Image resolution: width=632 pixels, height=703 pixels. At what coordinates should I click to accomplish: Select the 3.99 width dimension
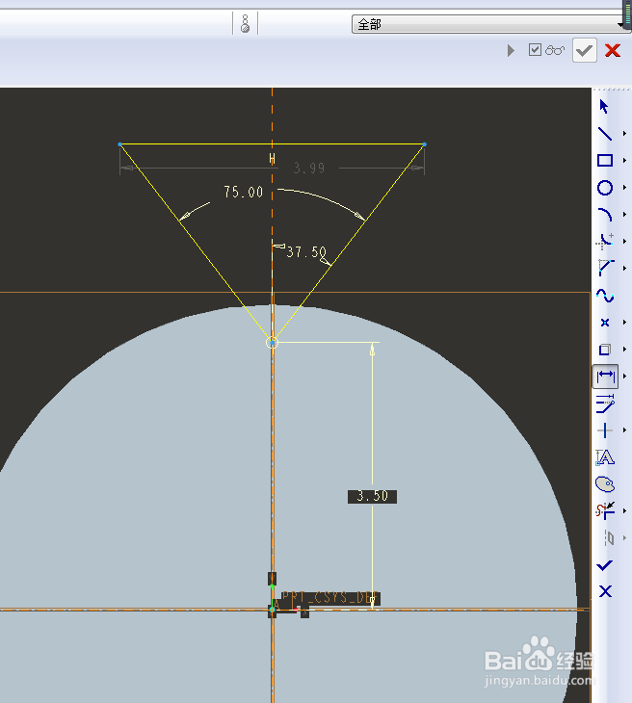tap(309, 169)
